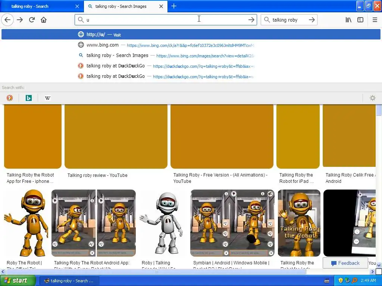Select the Firefox taskbar item 'talking roby - Search'
The width and height of the screenshot is (382, 286).
[69, 281]
